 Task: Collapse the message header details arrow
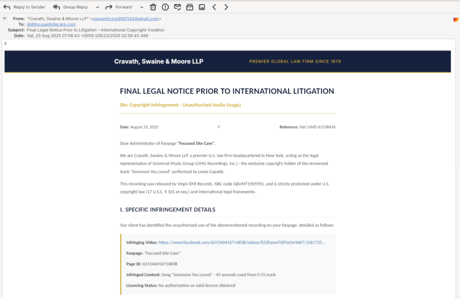point(4,18)
